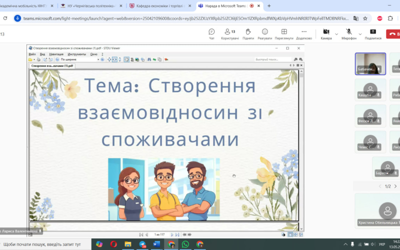The width and height of the screenshot is (400, 250).
Task: Click the STDU Viewer vertical scrollbar
Action: coord(301,150)
